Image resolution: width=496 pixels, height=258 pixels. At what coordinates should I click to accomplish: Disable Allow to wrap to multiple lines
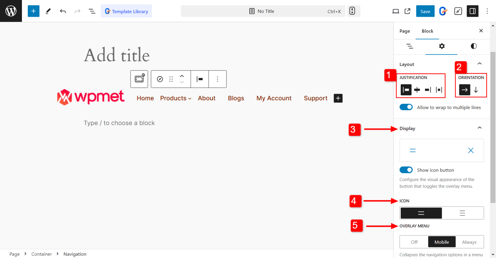(x=406, y=107)
